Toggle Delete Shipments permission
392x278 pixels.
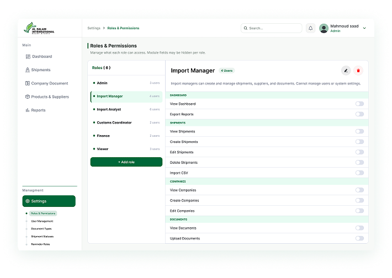[359, 163]
